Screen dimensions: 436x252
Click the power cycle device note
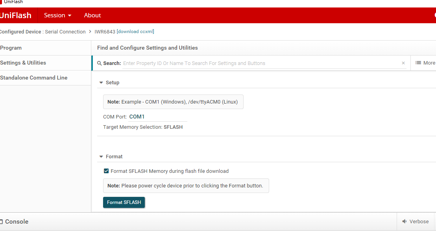point(186,185)
